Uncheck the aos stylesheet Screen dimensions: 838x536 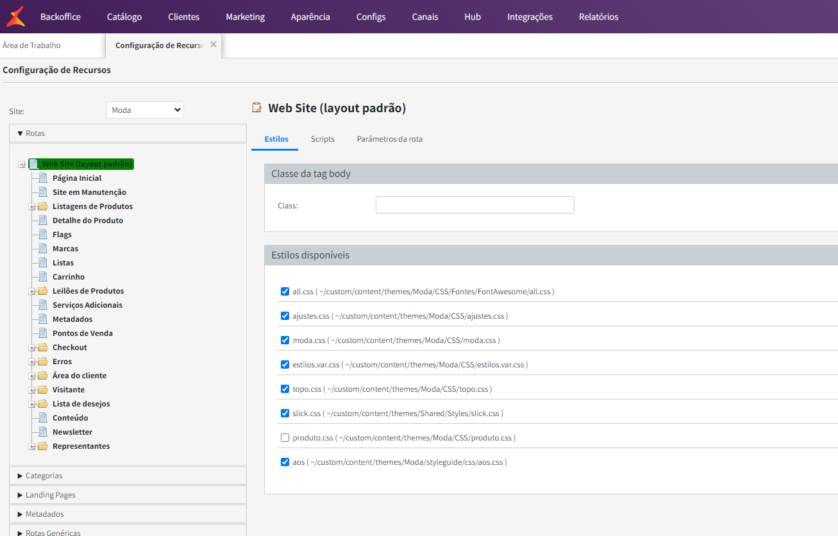[285, 462]
